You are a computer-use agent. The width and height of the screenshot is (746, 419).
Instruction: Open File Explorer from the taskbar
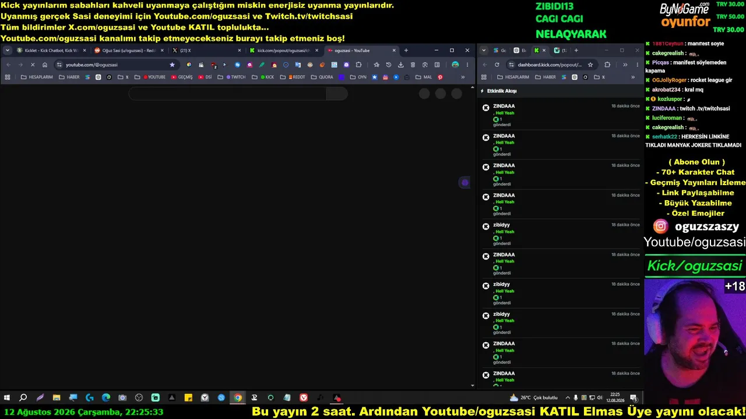pyautogui.click(x=57, y=397)
